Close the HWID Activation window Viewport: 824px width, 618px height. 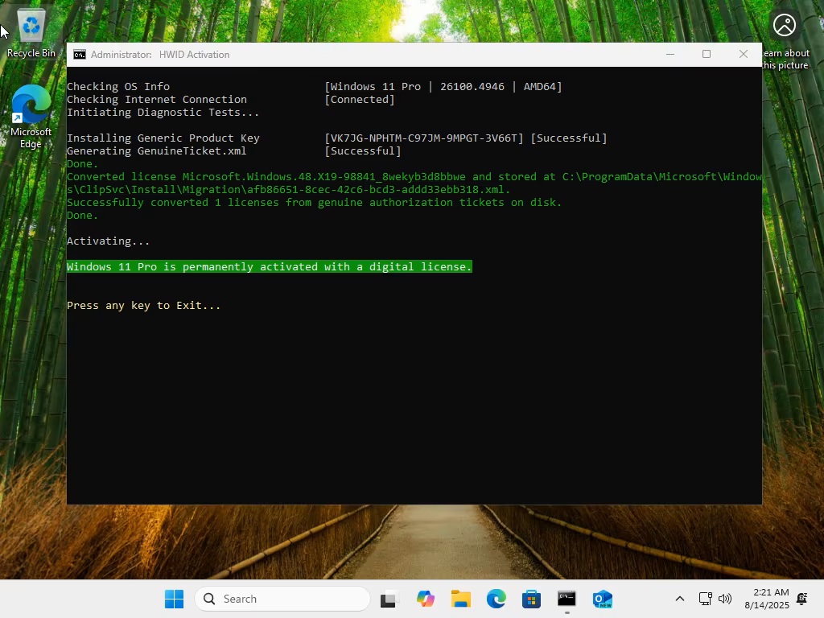coord(743,54)
